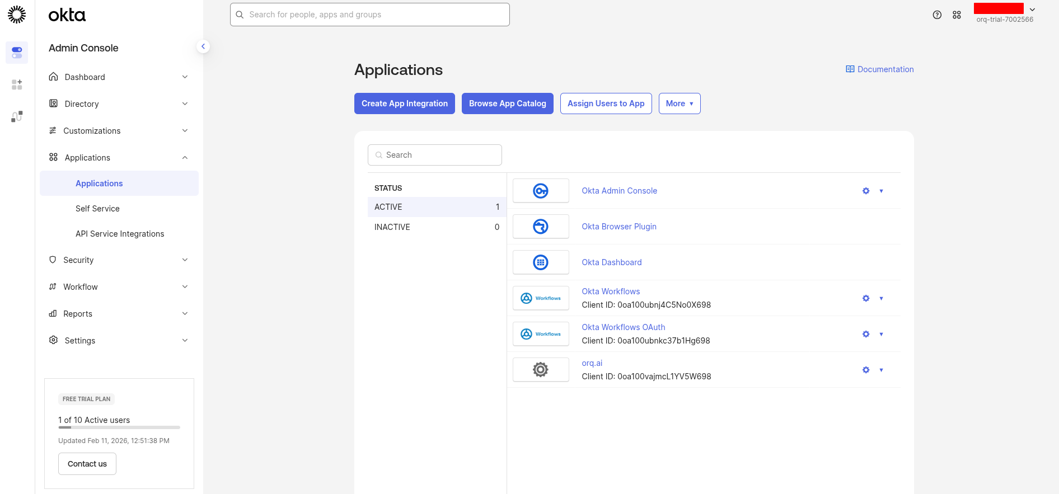Open the Self Service submenu item
This screenshot has width=1059, height=494.
pyautogui.click(x=119, y=209)
